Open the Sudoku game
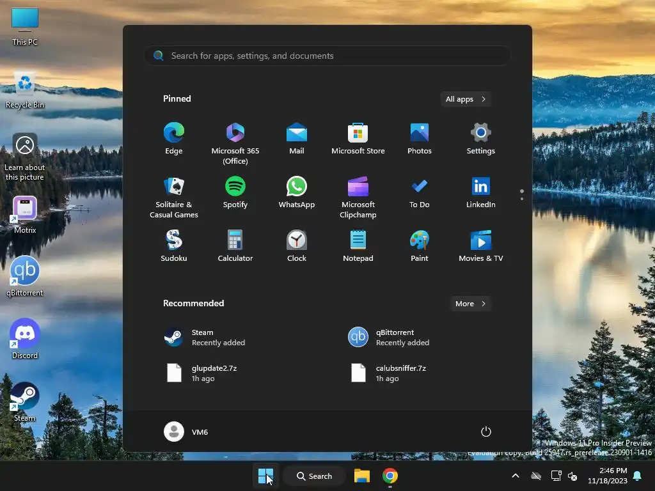This screenshot has width=655, height=491. pos(174,246)
